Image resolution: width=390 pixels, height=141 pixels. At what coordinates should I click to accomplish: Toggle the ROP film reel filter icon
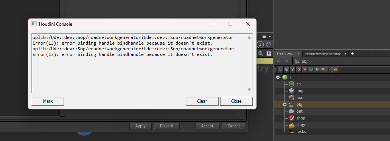[x=323, y=70]
